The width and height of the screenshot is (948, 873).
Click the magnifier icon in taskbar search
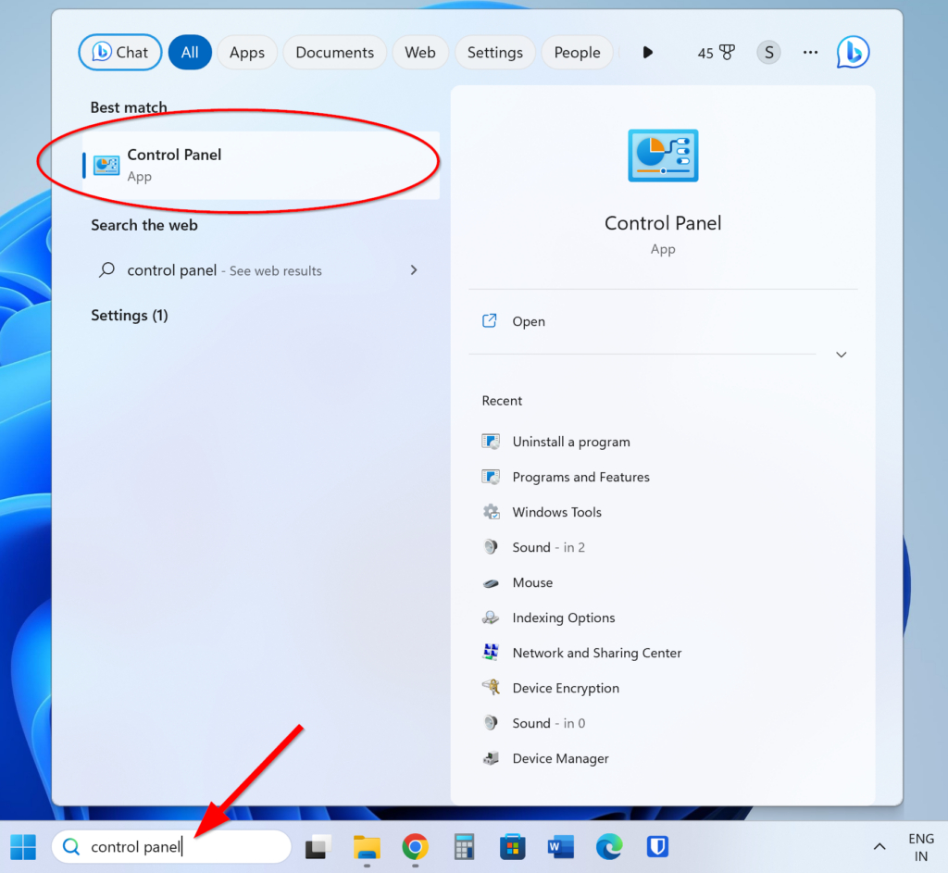(71, 846)
